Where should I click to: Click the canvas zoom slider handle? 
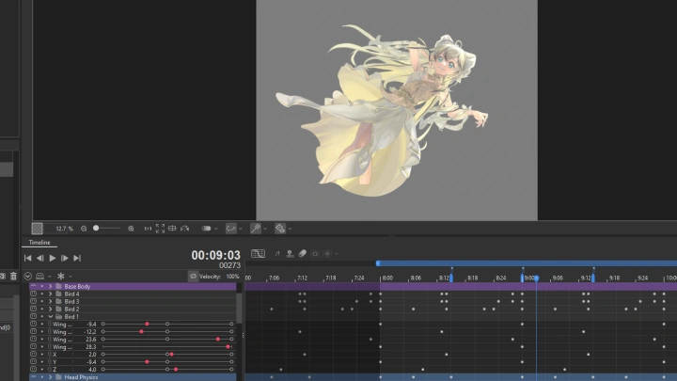pos(95,229)
